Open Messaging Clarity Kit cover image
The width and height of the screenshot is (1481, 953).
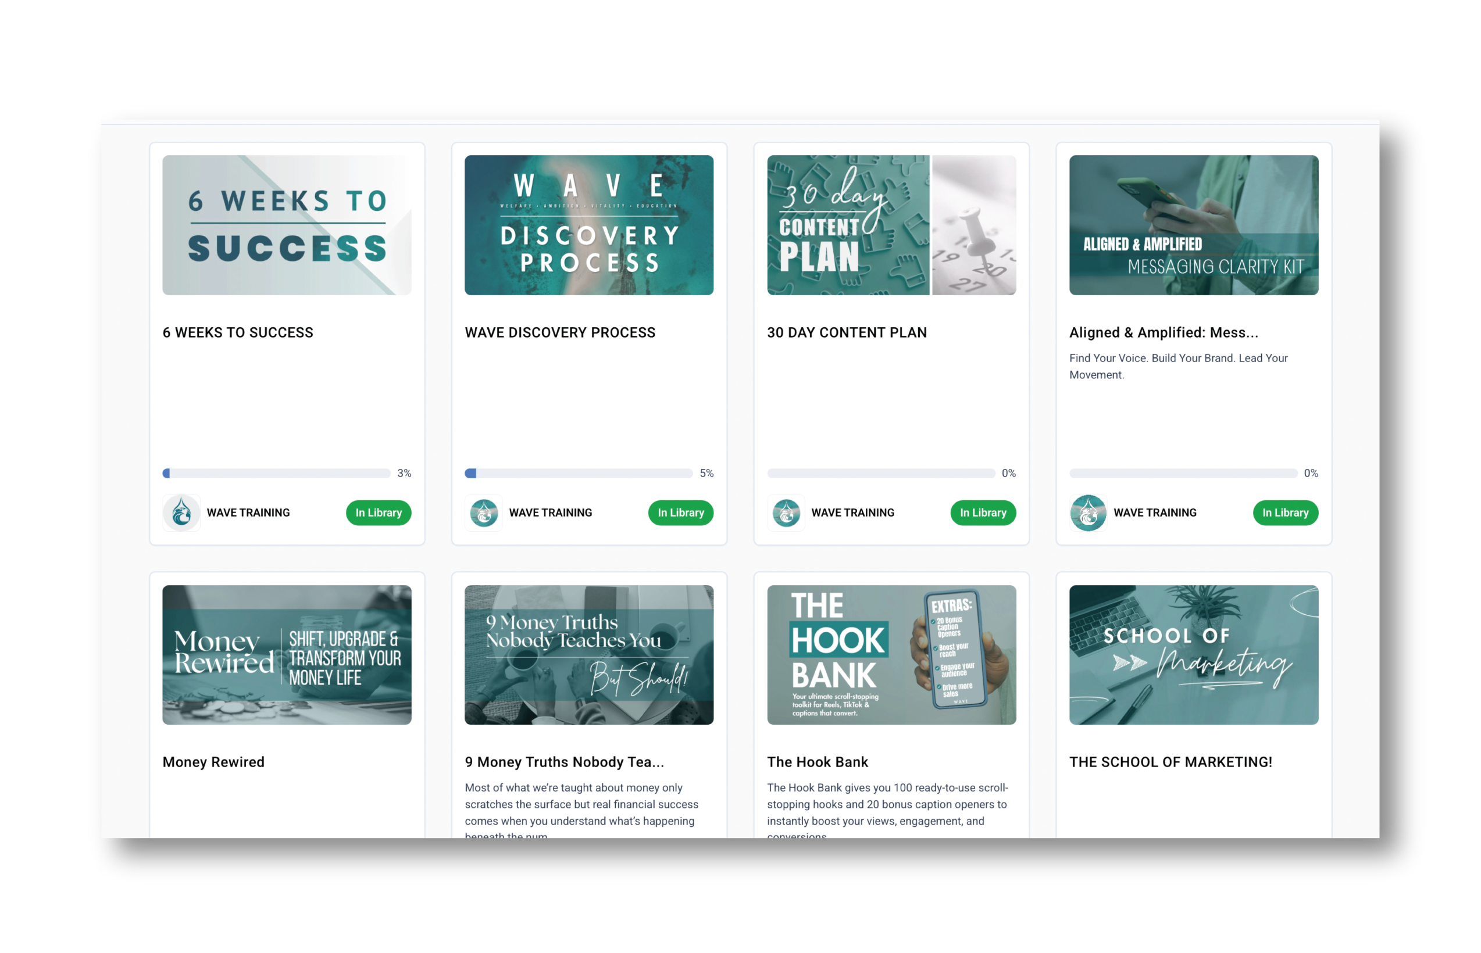[x=1193, y=225]
